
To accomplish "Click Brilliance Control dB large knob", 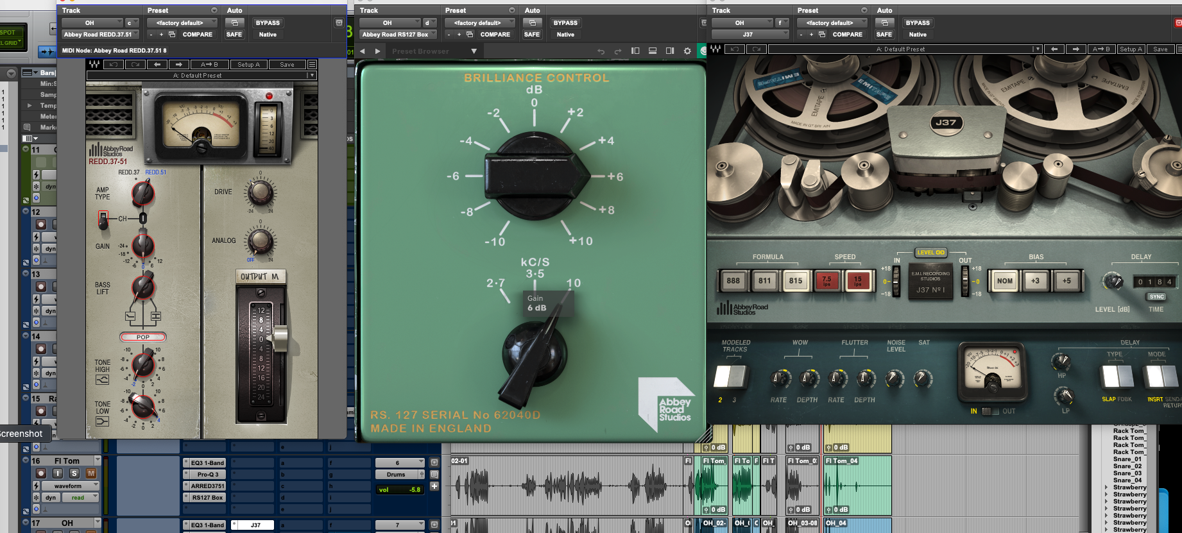I will (536, 176).
